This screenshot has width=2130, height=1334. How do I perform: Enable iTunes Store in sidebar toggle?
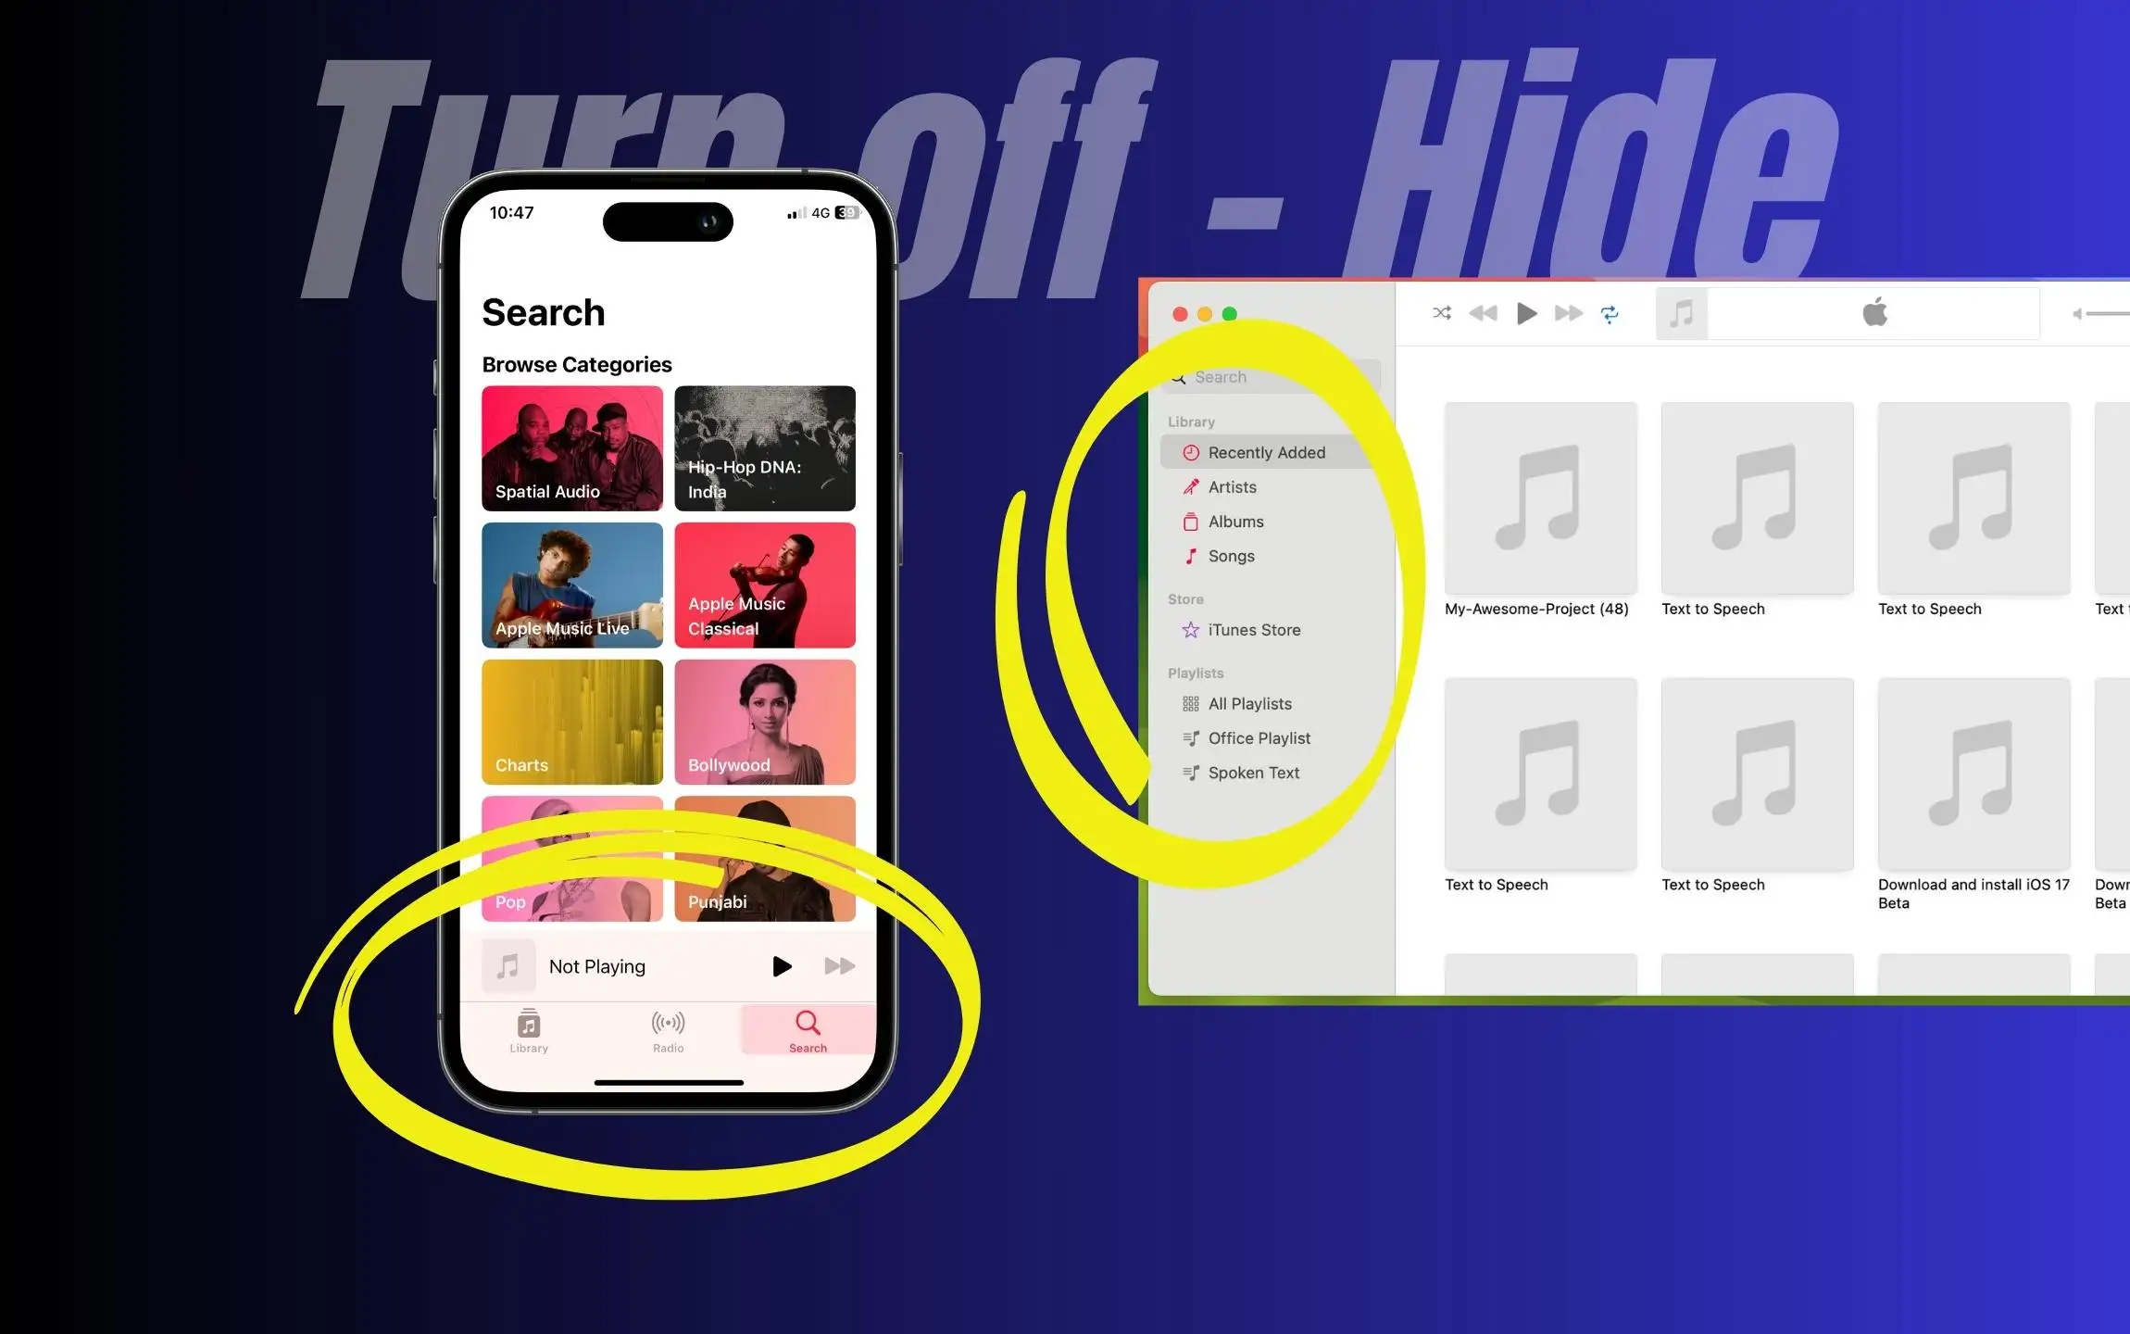[x=1253, y=630]
